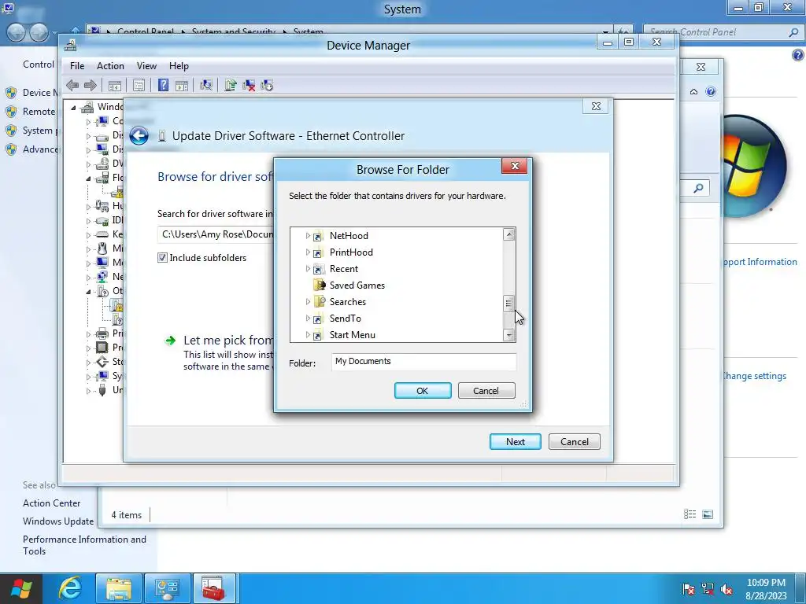Click Cancel in Browse For Folder dialog
The width and height of the screenshot is (806, 604).
pyautogui.click(x=486, y=390)
